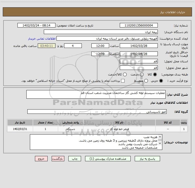Click the announcement date field 1402/03/24 - 08:14

pyautogui.click(x=36, y=25)
